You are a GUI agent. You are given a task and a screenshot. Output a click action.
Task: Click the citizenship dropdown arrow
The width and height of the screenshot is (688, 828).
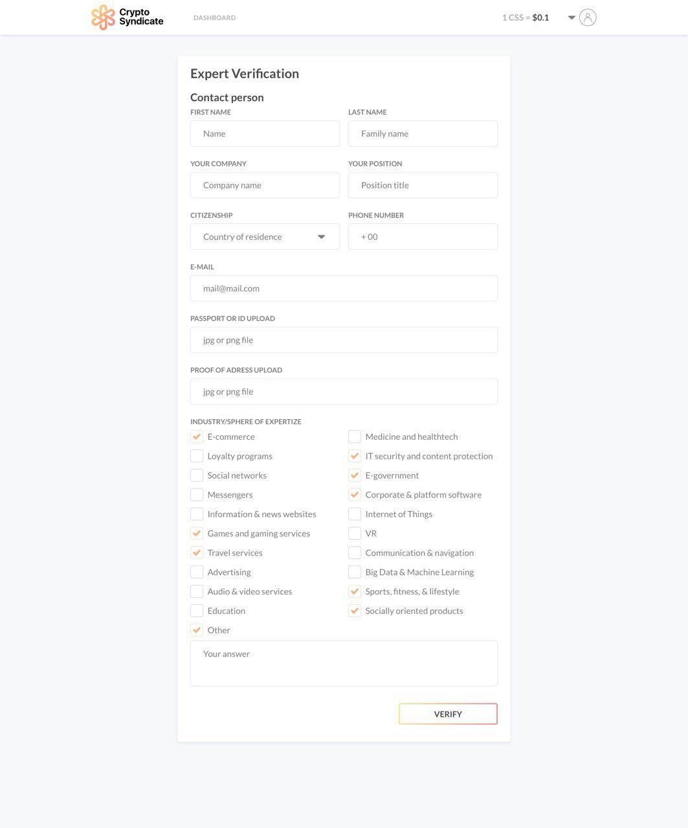[x=321, y=237]
